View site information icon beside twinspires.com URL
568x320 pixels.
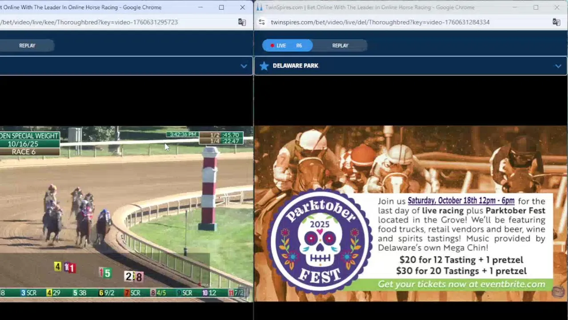pos(262,22)
